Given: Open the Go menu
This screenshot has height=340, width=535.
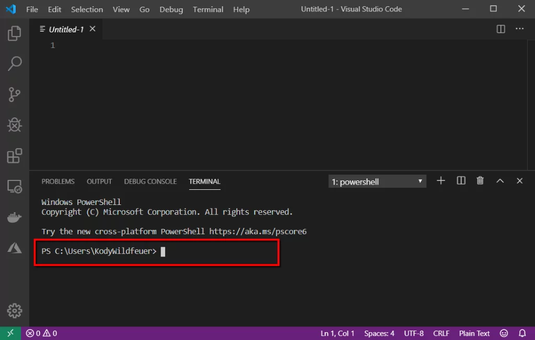Looking at the screenshot, I should tap(144, 9).
